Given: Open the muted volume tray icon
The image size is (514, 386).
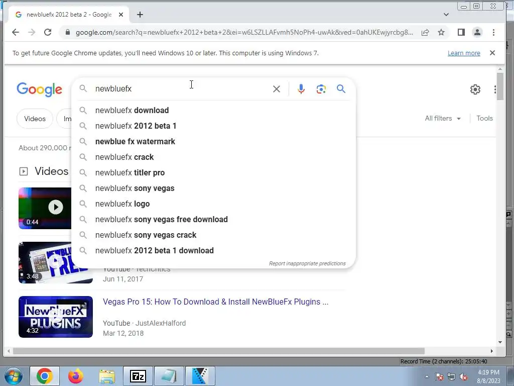Looking at the screenshot, I should (x=463, y=377).
